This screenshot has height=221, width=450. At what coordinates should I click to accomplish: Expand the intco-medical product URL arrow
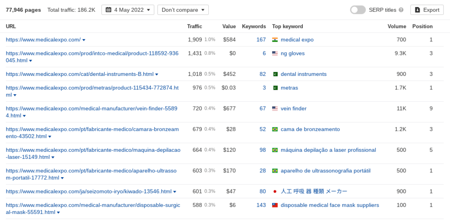[x=31, y=61]
